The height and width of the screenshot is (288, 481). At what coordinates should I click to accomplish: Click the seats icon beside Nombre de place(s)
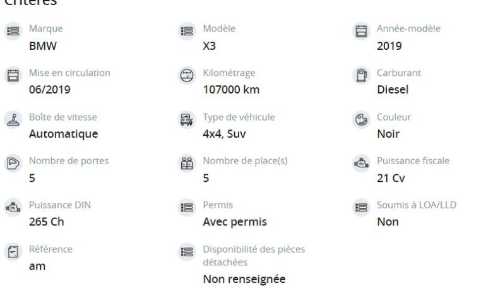click(x=187, y=163)
